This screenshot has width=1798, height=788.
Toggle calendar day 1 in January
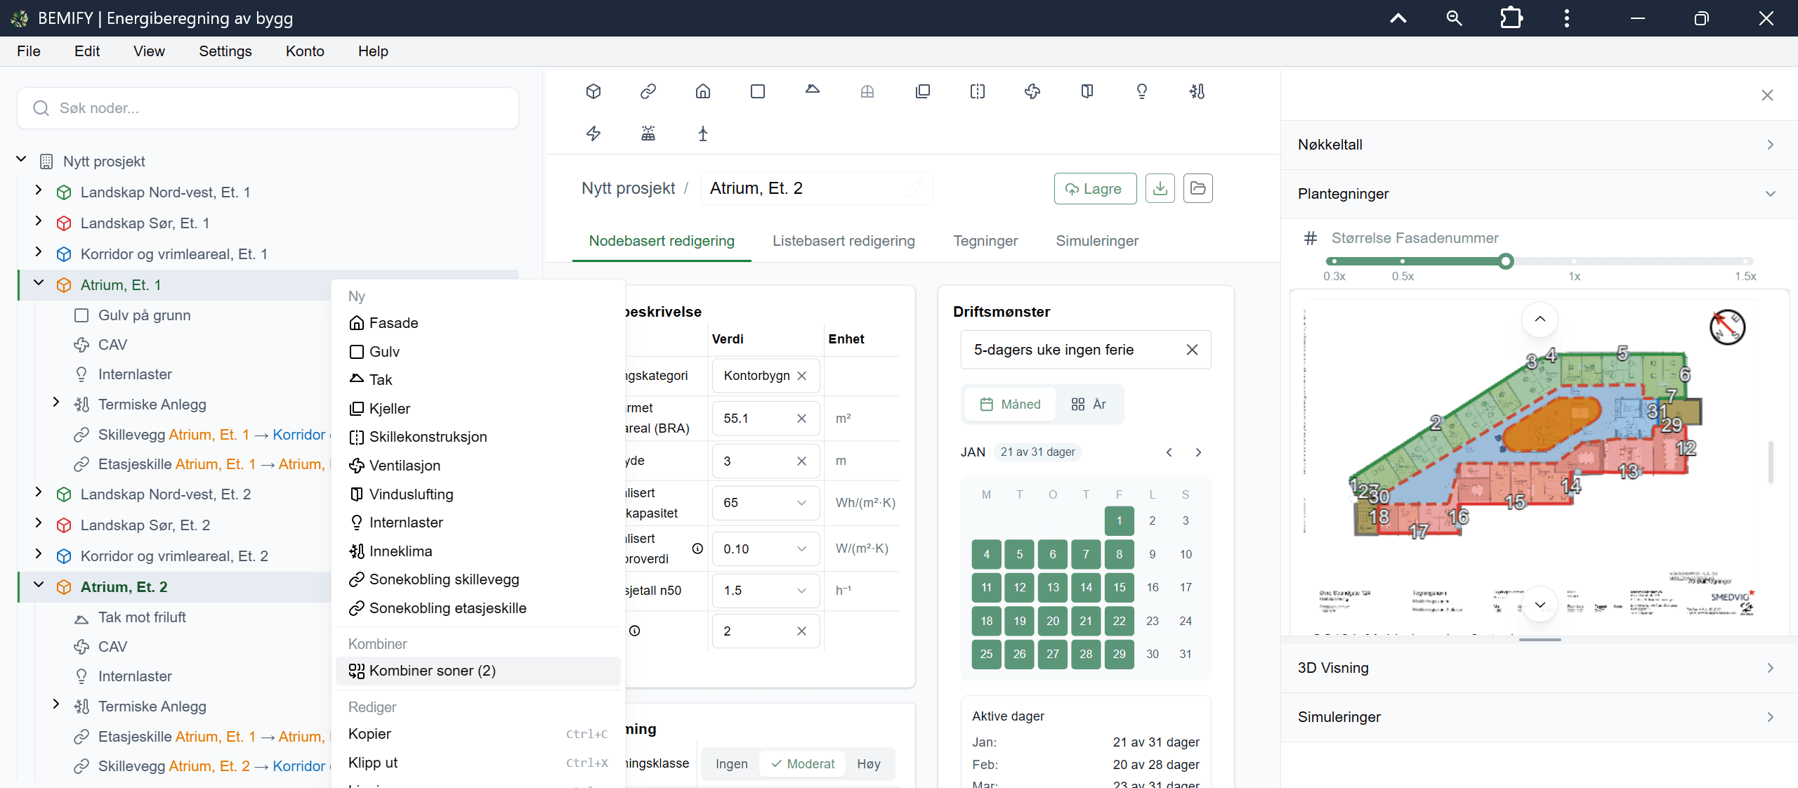(1120, 521)
